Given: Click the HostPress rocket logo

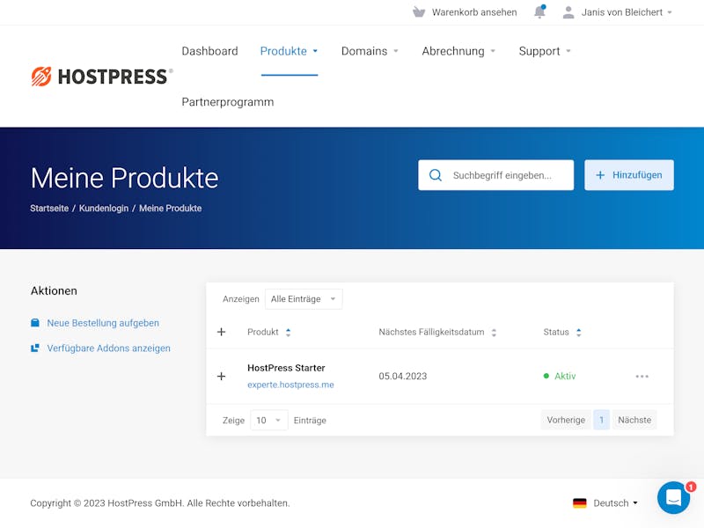Looking at the screenshot, I should click(41, 77).
